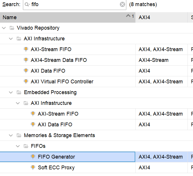Collapse the FIFOs subfolder
Viewport: 193px width, 176px height.
pyautogui.click(x=18, y=146)
